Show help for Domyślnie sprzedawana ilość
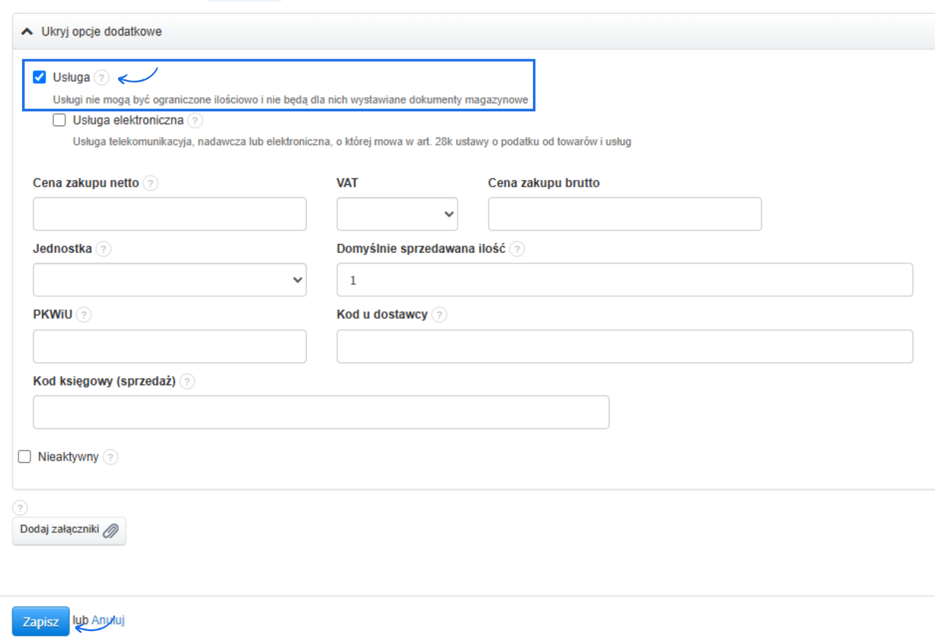This screenshot has width=935, height=640. pyautogui.click(x=517, y=249)
